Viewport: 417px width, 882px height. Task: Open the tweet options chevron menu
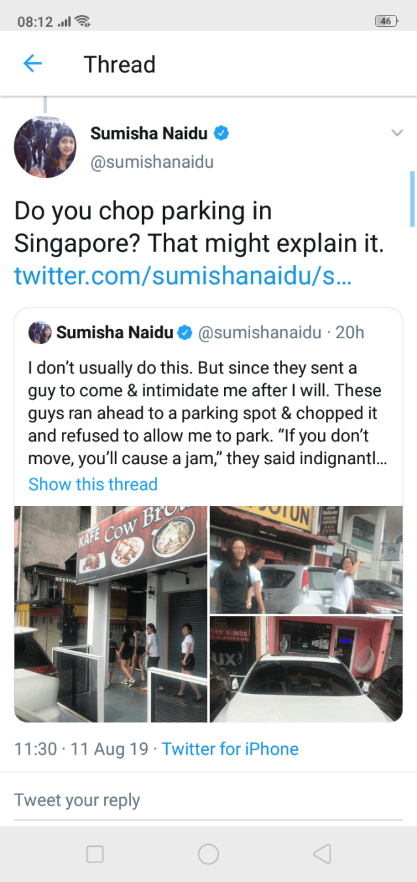[x=397, y=133]
